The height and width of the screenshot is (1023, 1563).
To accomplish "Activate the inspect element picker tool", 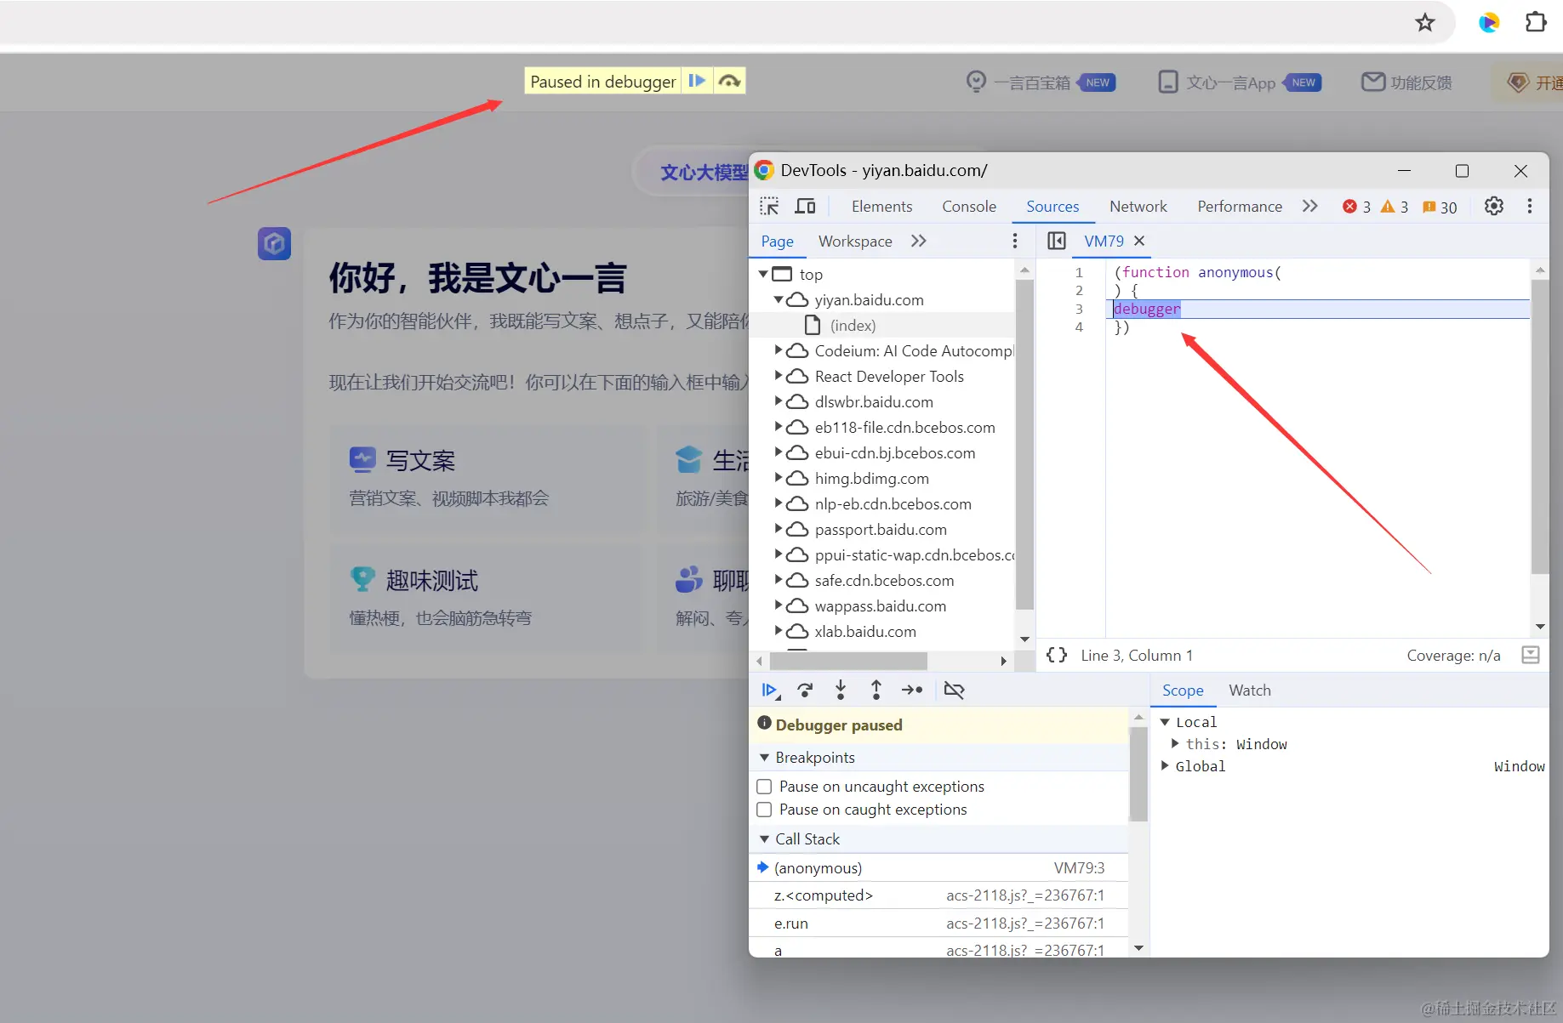I will (769, 206).
